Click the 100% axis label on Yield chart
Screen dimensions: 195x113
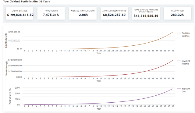(x=18, y=99)
